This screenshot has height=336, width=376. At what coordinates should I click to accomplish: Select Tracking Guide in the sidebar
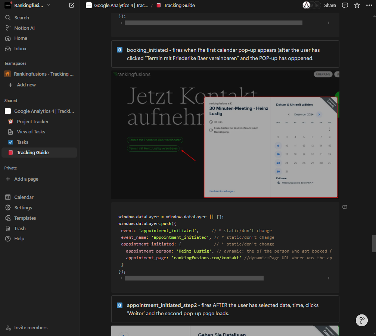tap(32, 152)
